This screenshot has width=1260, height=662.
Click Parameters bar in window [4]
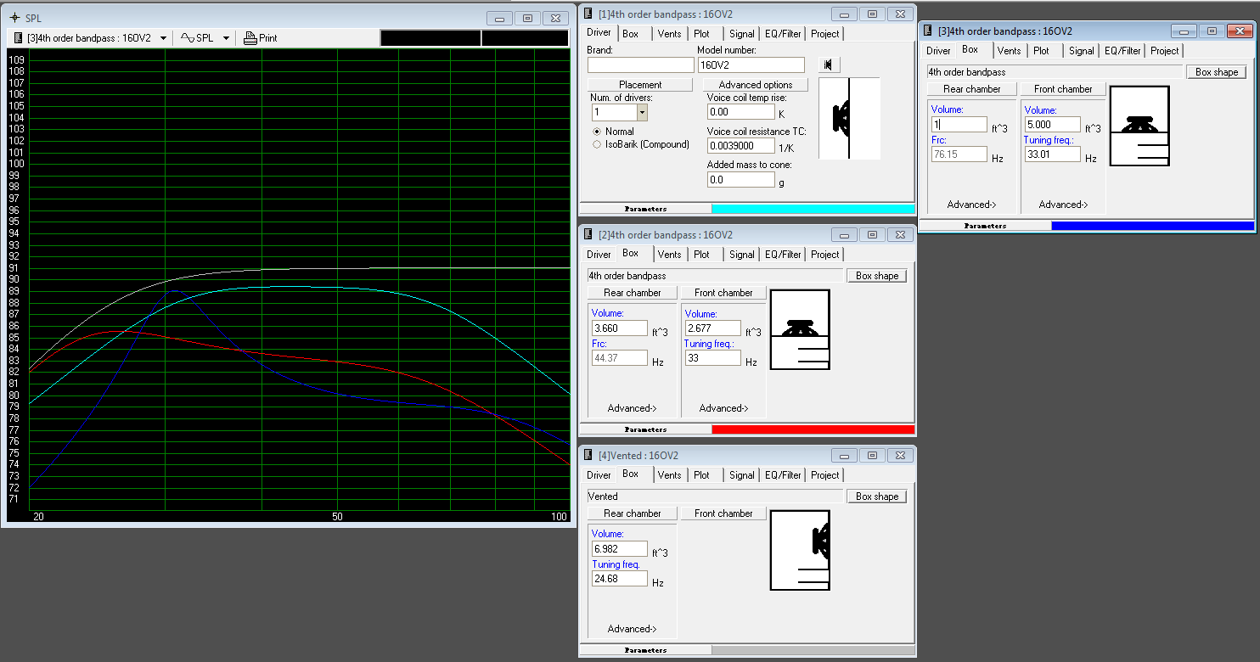tap(645, 650)
